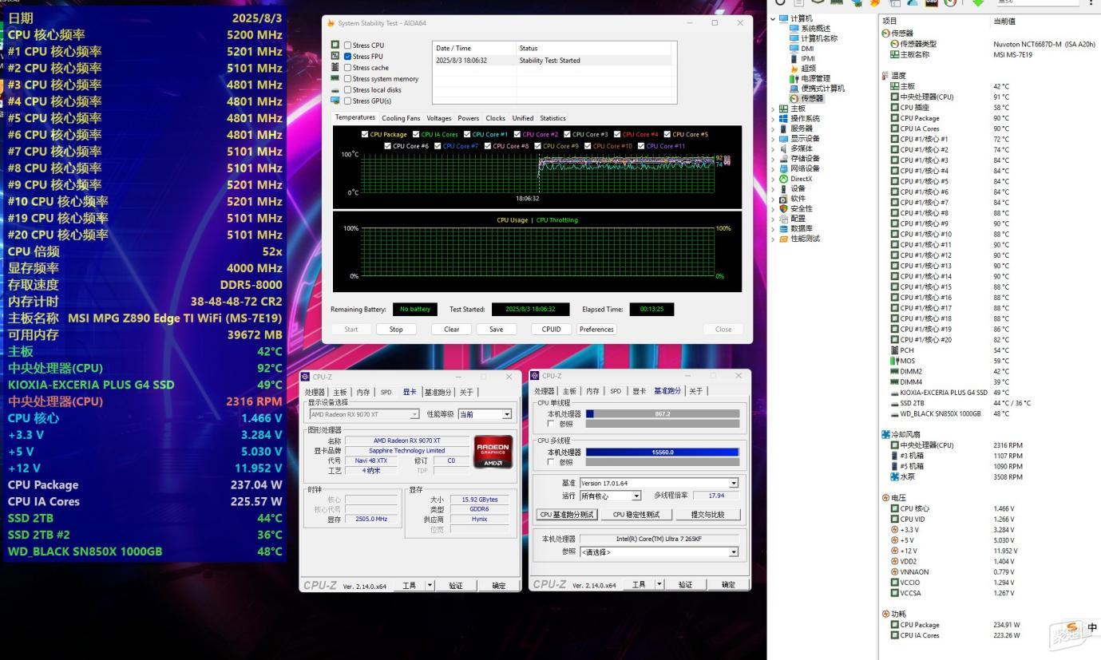Screen dimensions: 1101x660
Task: Stop the stability test
Action: pyautogui.click(x=396, y=330)
